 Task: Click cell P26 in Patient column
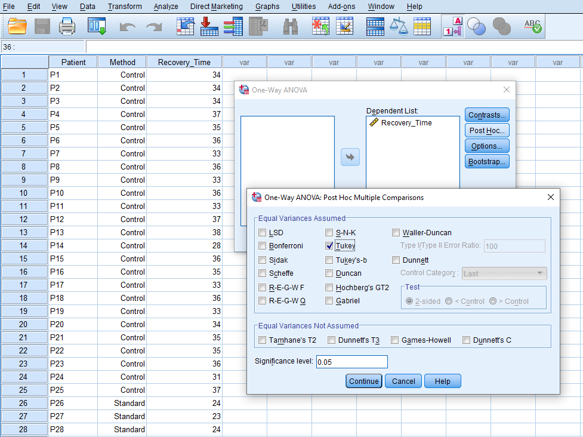click(x=73, y=403)
